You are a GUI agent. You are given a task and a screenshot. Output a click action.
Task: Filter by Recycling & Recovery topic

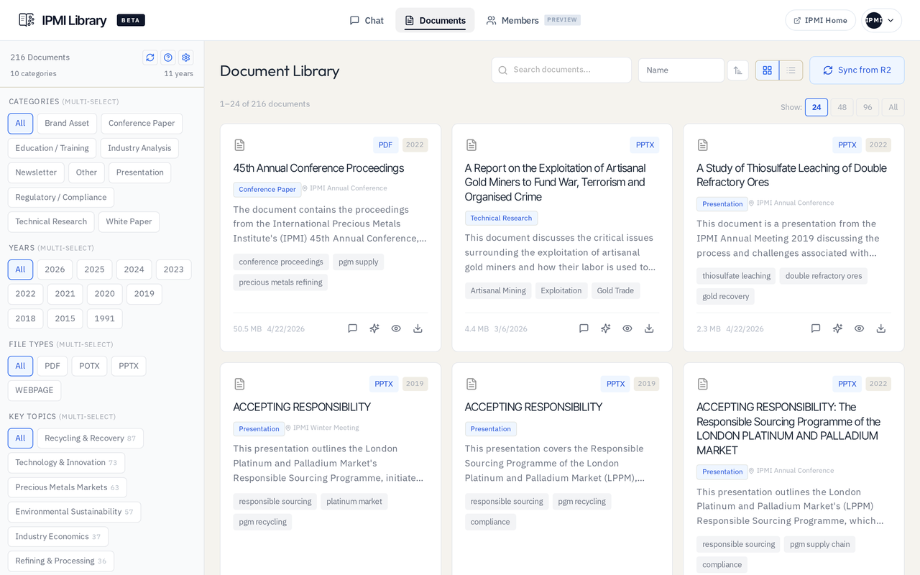[90, 438]
